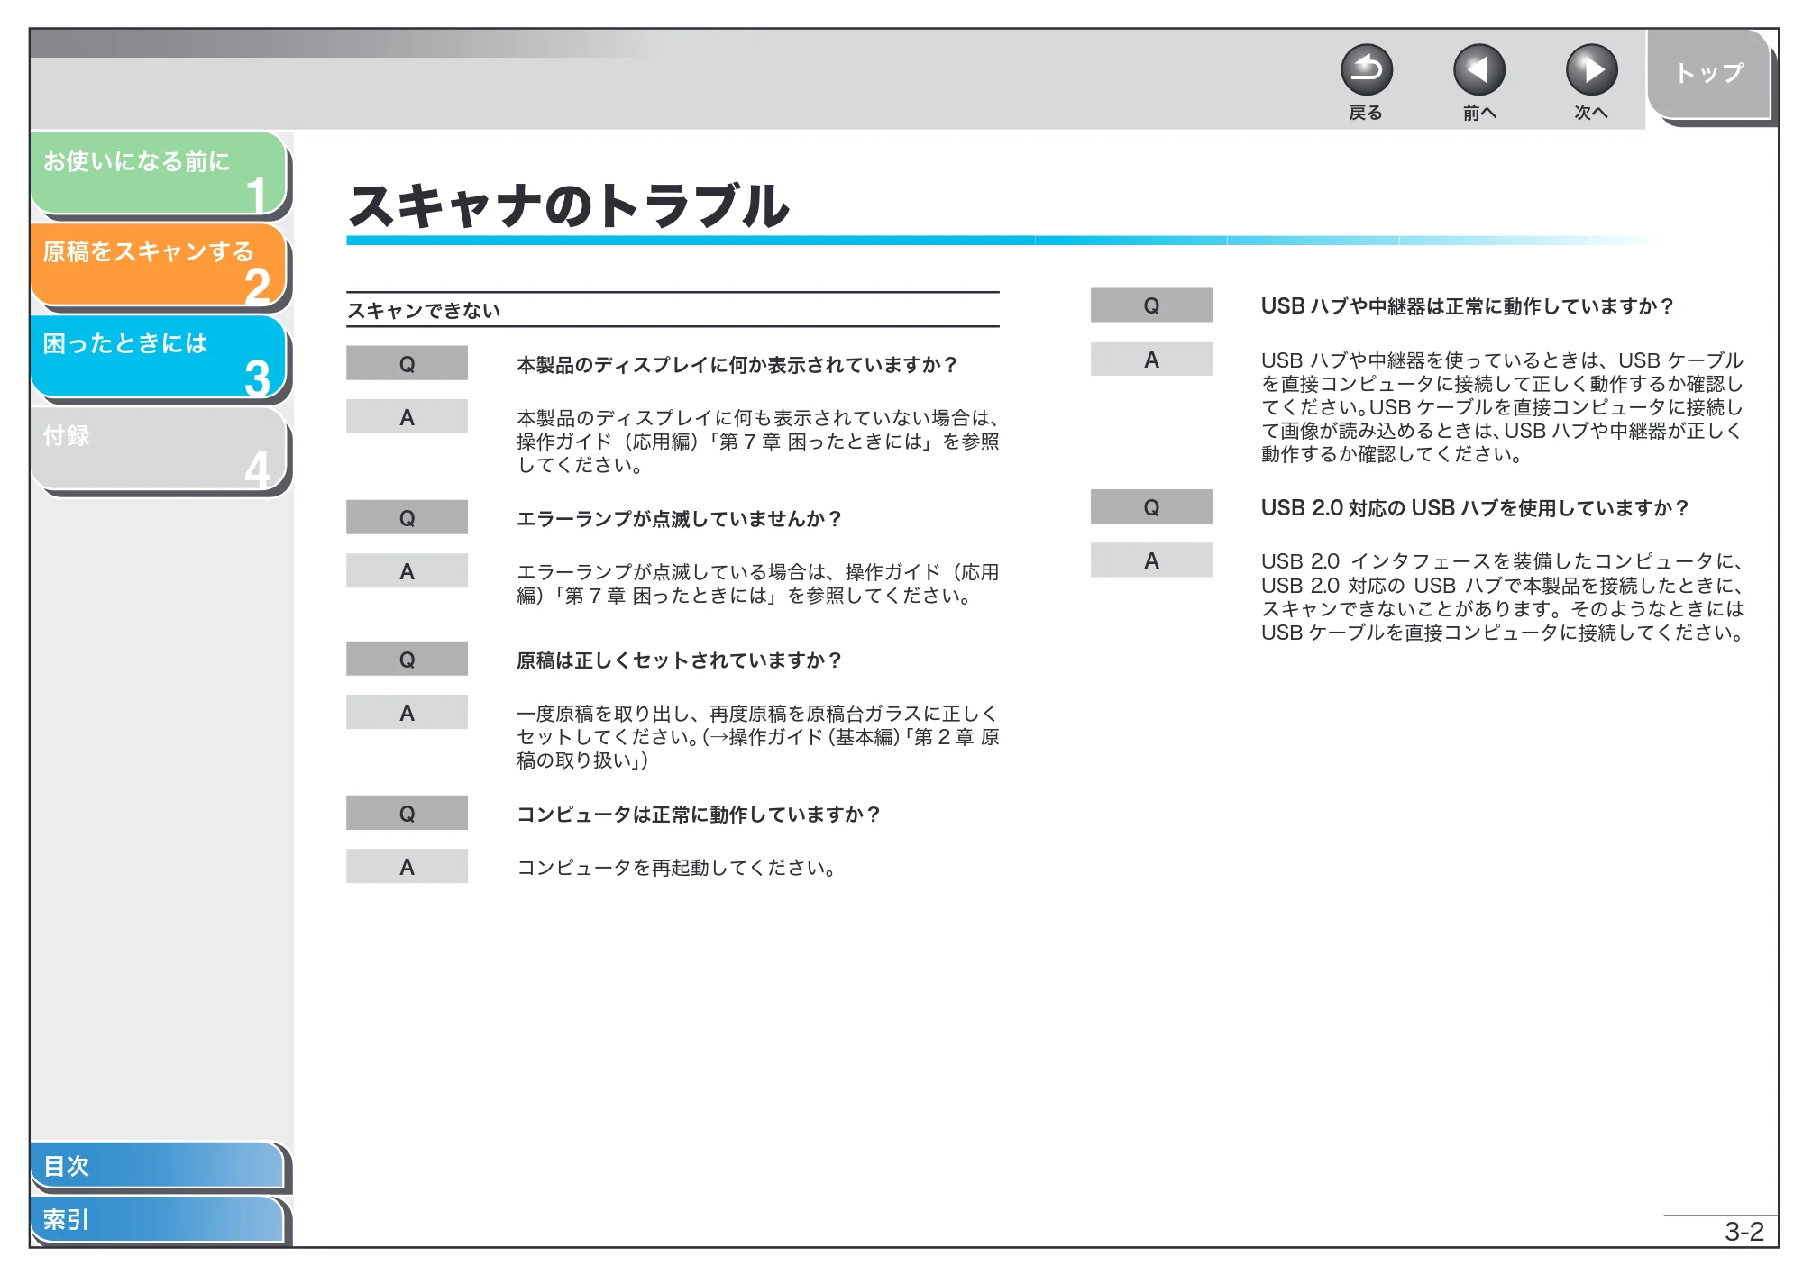The height and width of the screenshot is (1275, 1803).
Task: Open chapter 4 付録 tab
Action: coord(159,449)
